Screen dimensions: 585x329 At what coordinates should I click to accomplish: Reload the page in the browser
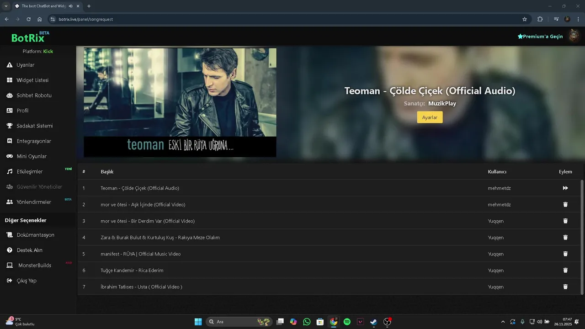[28, 19]
